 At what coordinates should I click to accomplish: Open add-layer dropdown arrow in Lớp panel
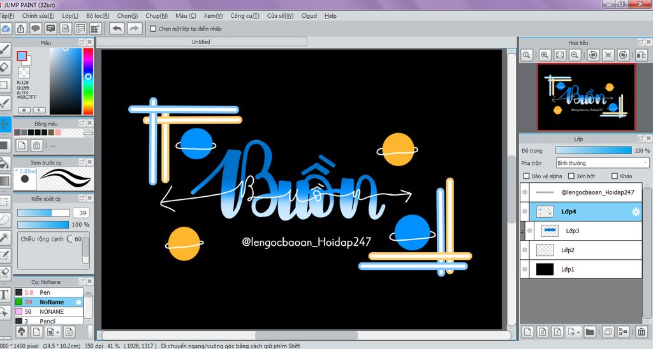pyautogui.click(x=578, y=332)
